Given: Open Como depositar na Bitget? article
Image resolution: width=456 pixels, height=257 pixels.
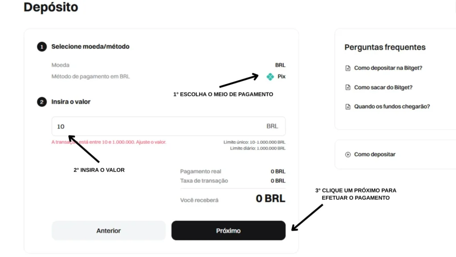Looking at the screenshot, I should tap(388, 68).
